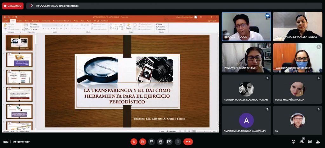Image resolution: width=325 pixels, height=148 pixels.
Task: Open the more options three-dot menu
Action: (178, 142)
